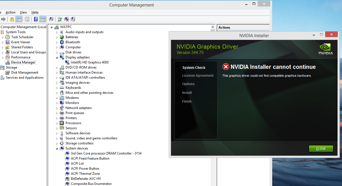Open the Action menu

coord(10,12)
